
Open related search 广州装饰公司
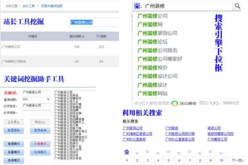coord(133,128)
